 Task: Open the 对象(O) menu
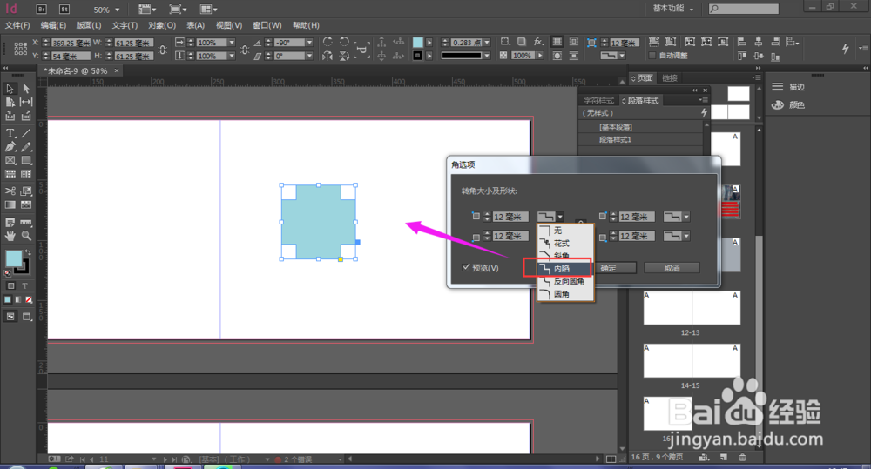(162, 25)
